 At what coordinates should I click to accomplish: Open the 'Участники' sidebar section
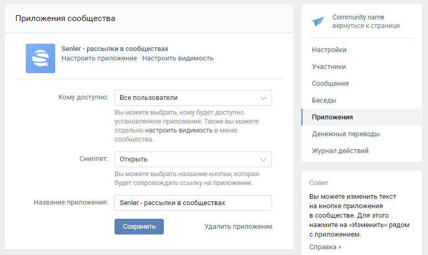(x=329, y=67)
